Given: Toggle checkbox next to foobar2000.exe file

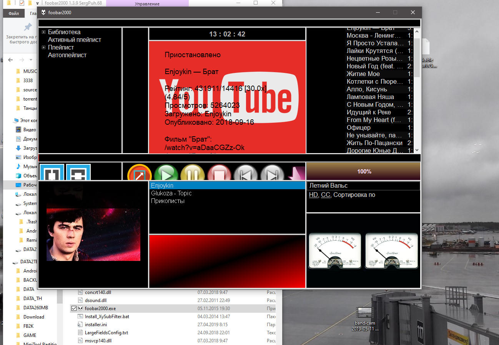Looking at the screenshot, I should pos(74,308).
